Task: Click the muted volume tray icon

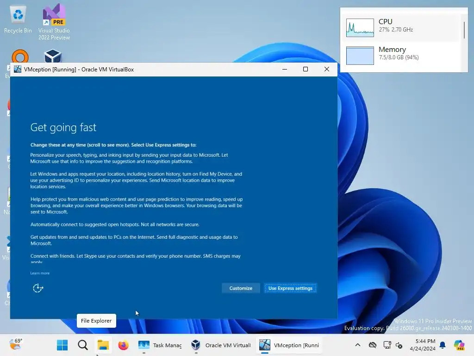Action: pyautogui.click(x=399, y=345)
